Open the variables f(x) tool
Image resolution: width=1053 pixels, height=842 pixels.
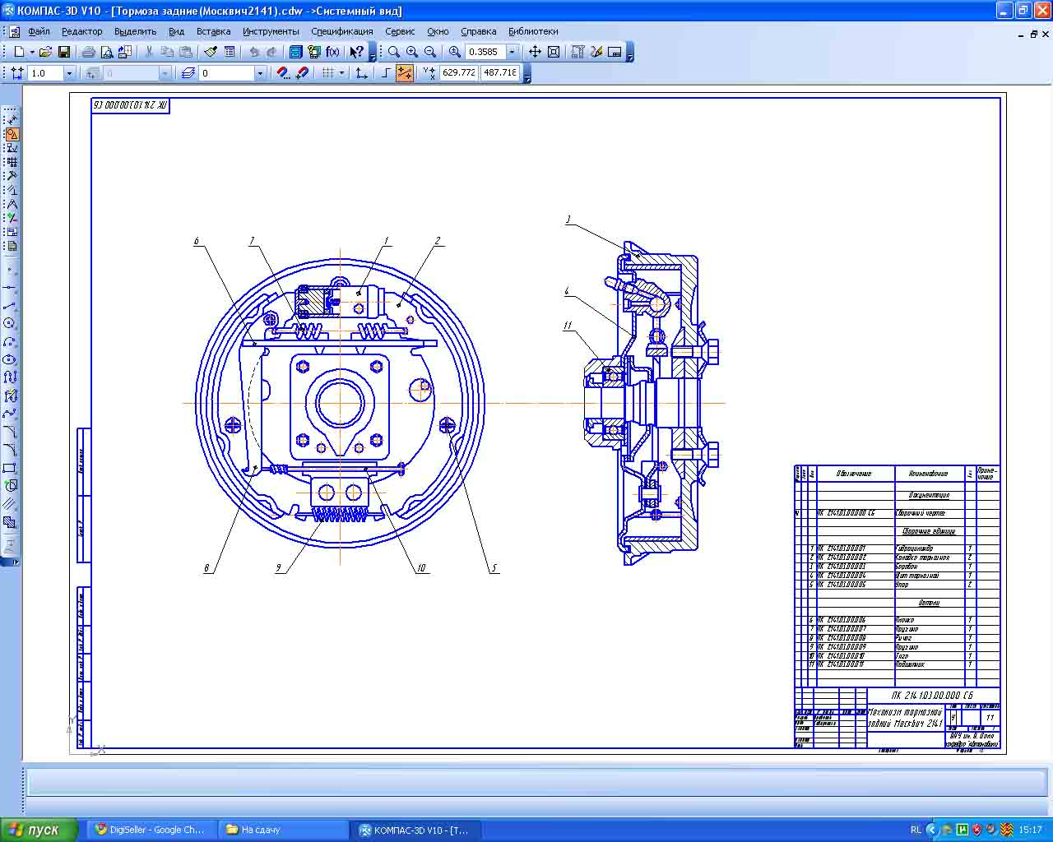pyautogui.click(x=332, y=52)
